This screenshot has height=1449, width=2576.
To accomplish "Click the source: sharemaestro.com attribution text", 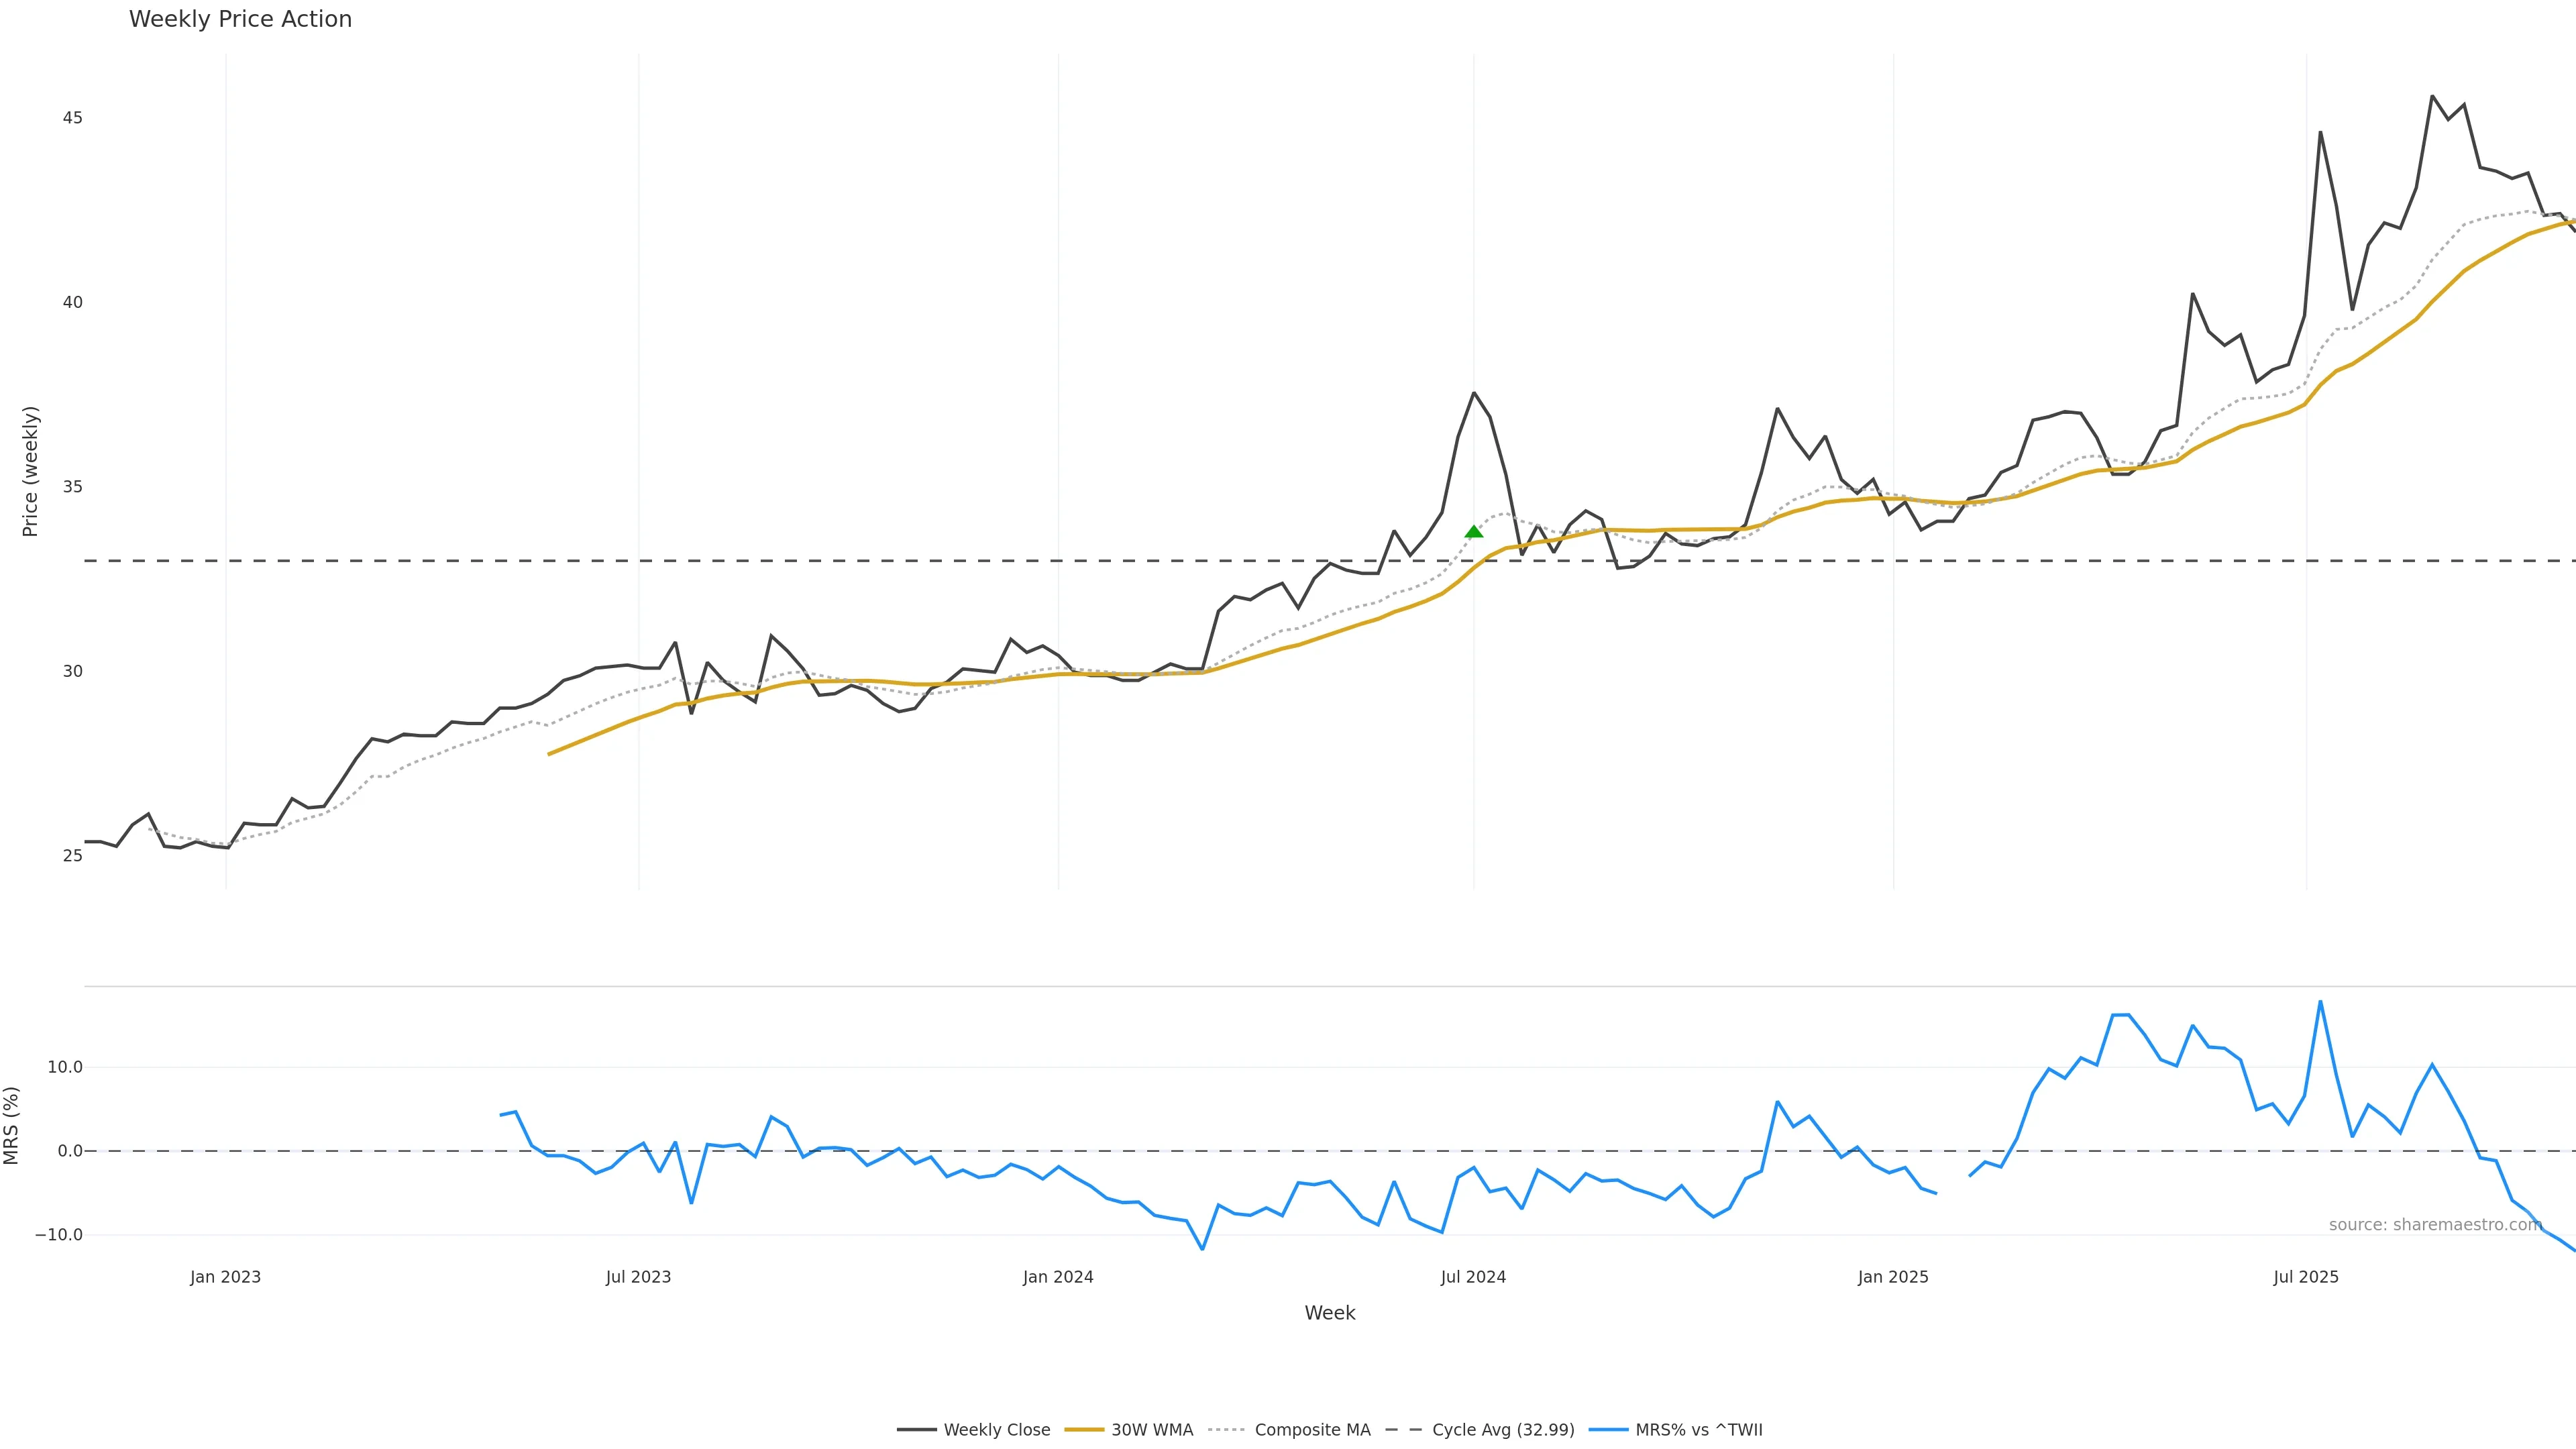I will (2434, 1225).
